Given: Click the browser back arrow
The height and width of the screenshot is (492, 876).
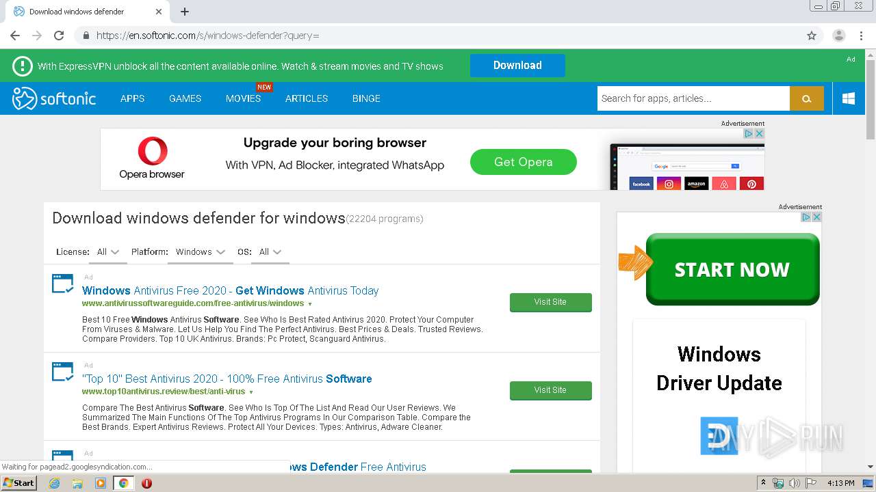Looking at the screenshot, I should [x=15, y=36].
